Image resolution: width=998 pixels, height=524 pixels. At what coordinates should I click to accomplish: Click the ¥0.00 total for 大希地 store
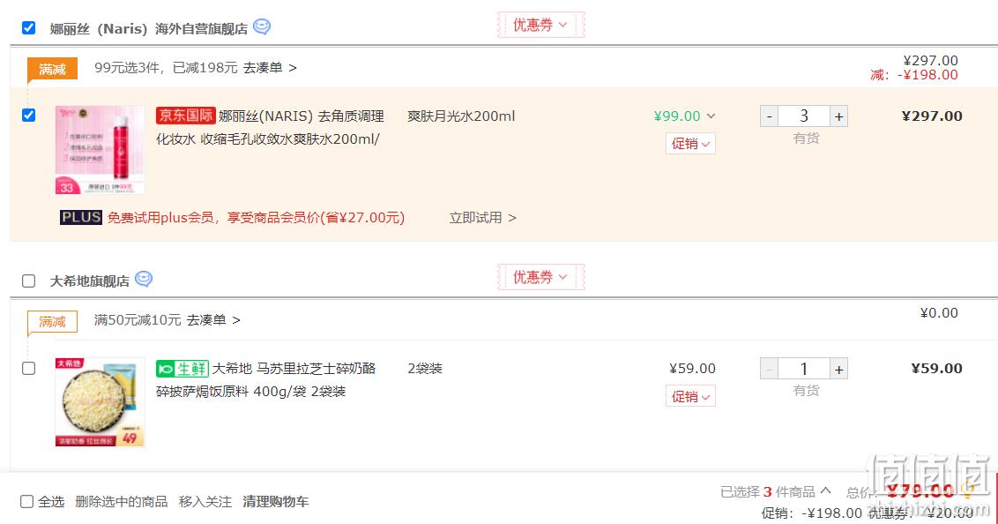[939, 312]
